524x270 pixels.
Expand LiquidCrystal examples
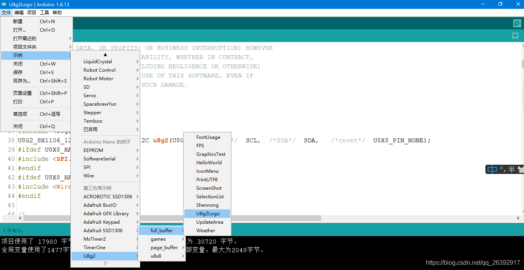click(x=105, y=62)
